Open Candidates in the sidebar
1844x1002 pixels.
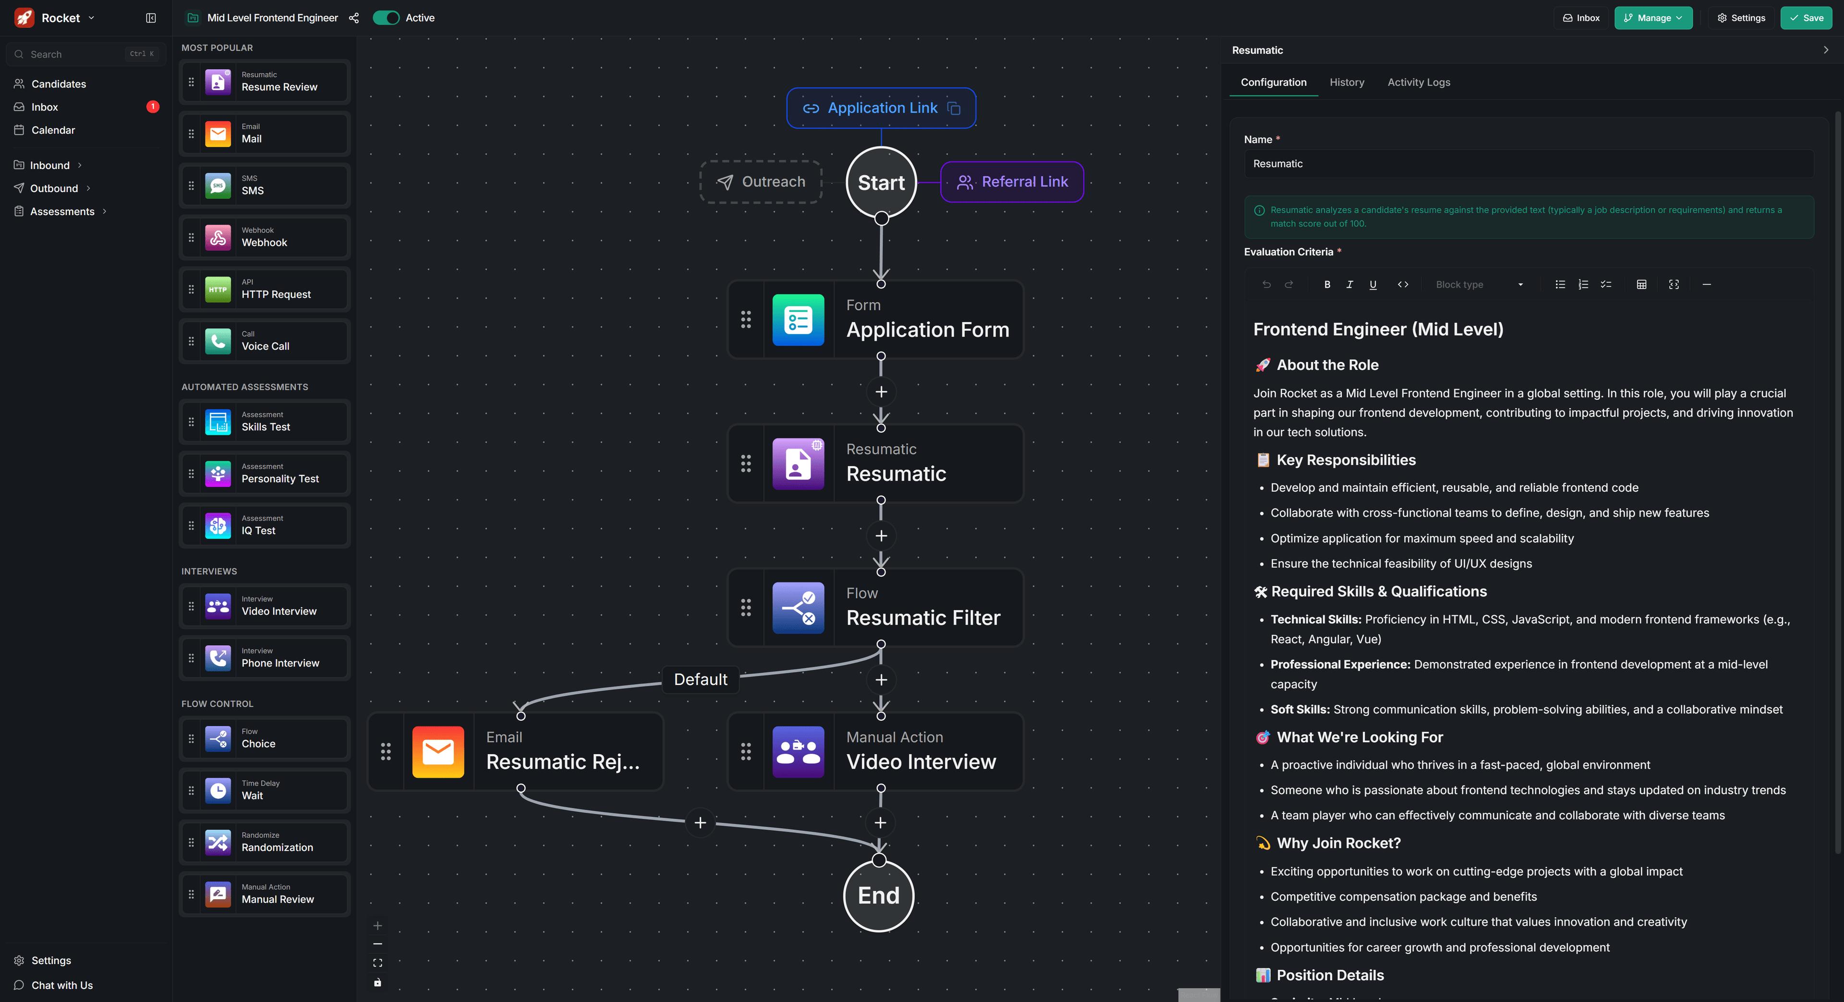59,84
